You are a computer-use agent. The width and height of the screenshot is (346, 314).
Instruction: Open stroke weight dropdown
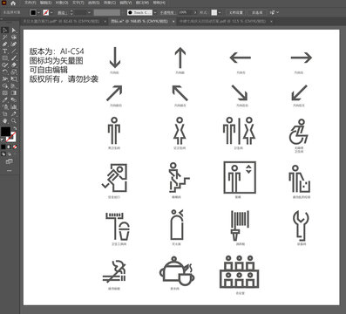point(89,12)
